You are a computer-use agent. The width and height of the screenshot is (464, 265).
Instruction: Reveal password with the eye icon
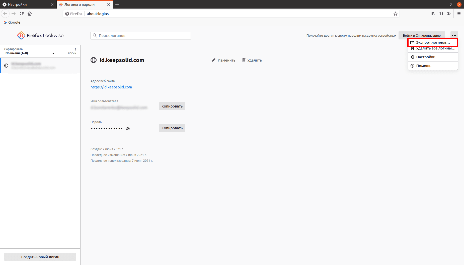[x=128, y=129]
